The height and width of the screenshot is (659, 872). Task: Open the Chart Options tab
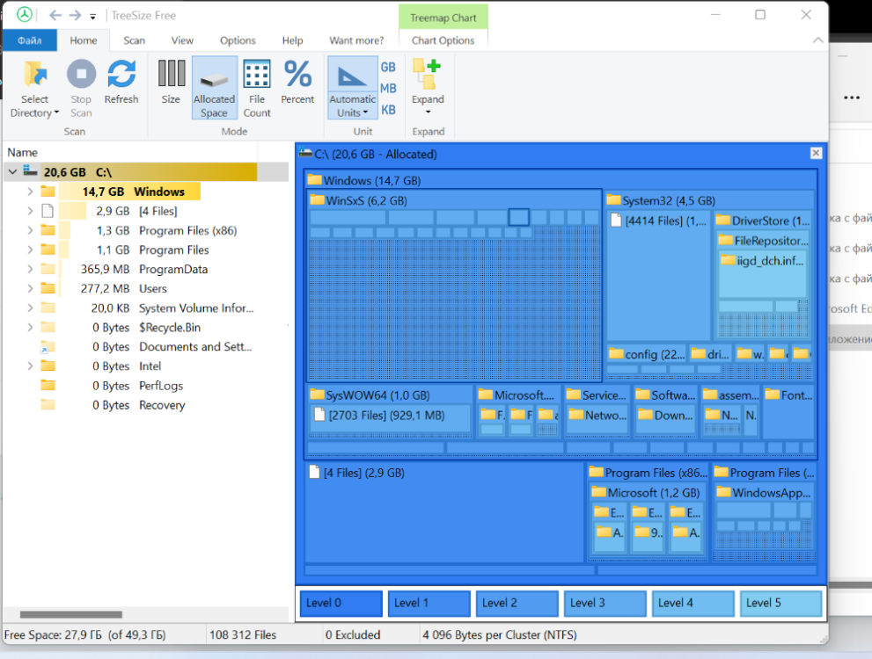(443, 40)
